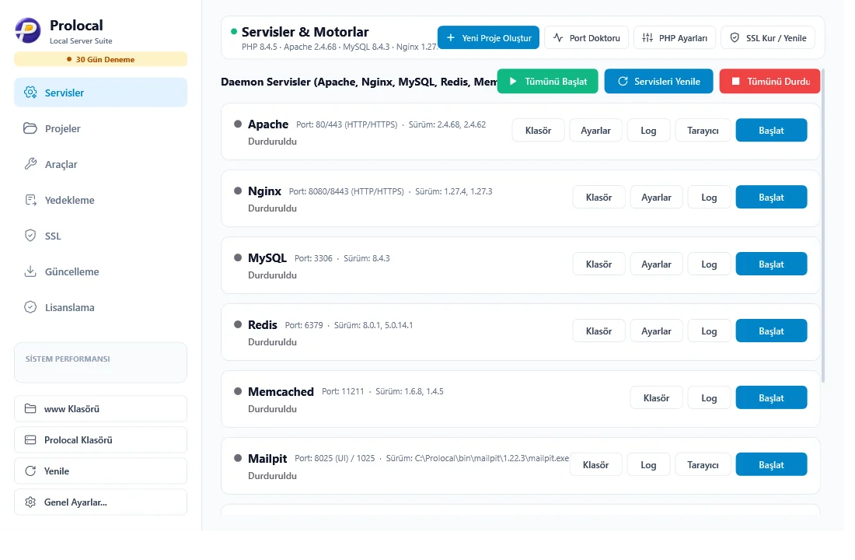View the Mailpit Log
The image size is (855, 560).
tap(648, 464)
